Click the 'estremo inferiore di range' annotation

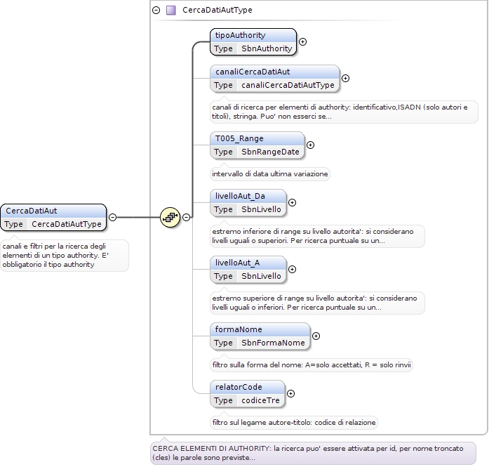(317, 237)
